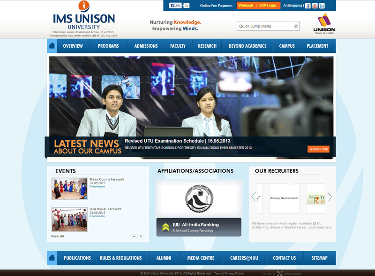The height and width of the screenshot is (276, 375).
Task: Open Revised UTU Examination Schedule headline
Action: (178, 141)
